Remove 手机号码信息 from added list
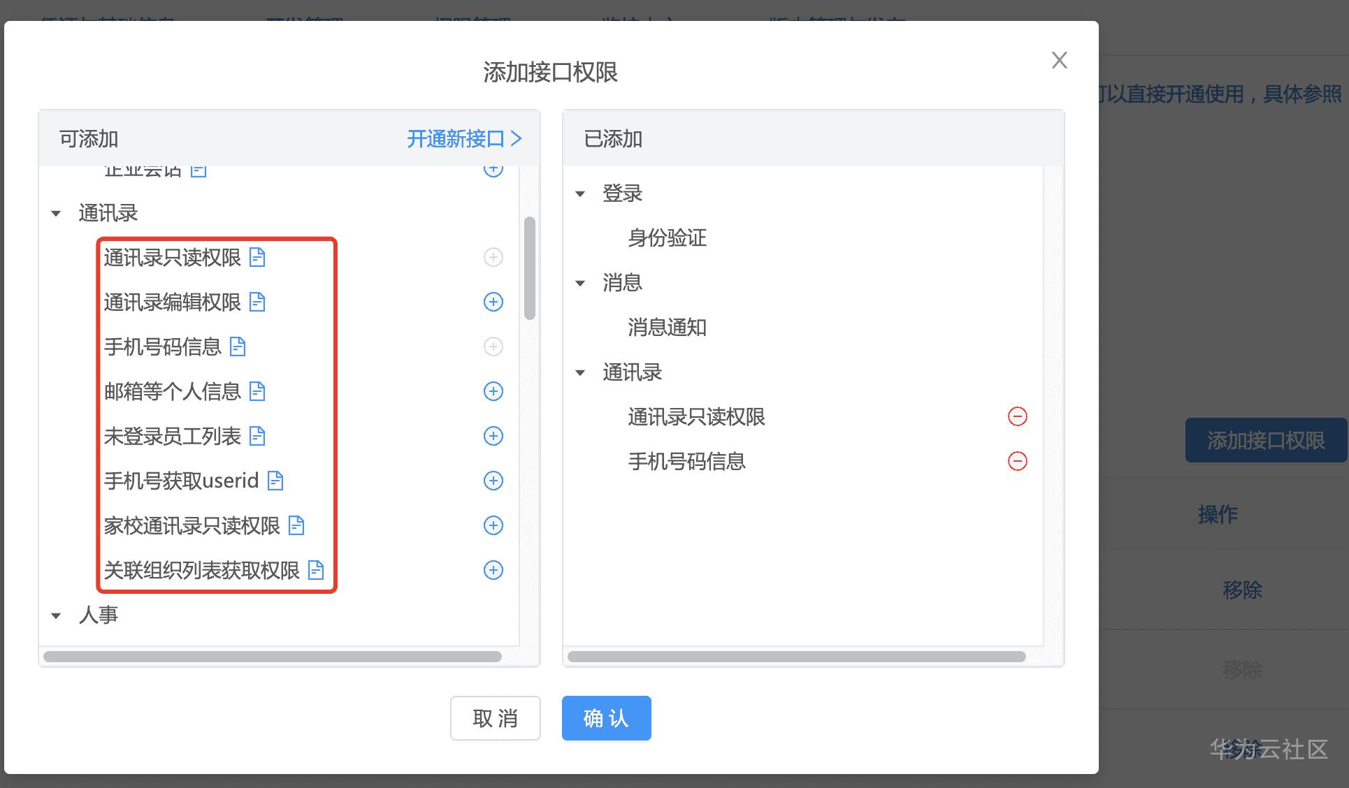This screenshot has height=788, width=1349. point(1016,460)
